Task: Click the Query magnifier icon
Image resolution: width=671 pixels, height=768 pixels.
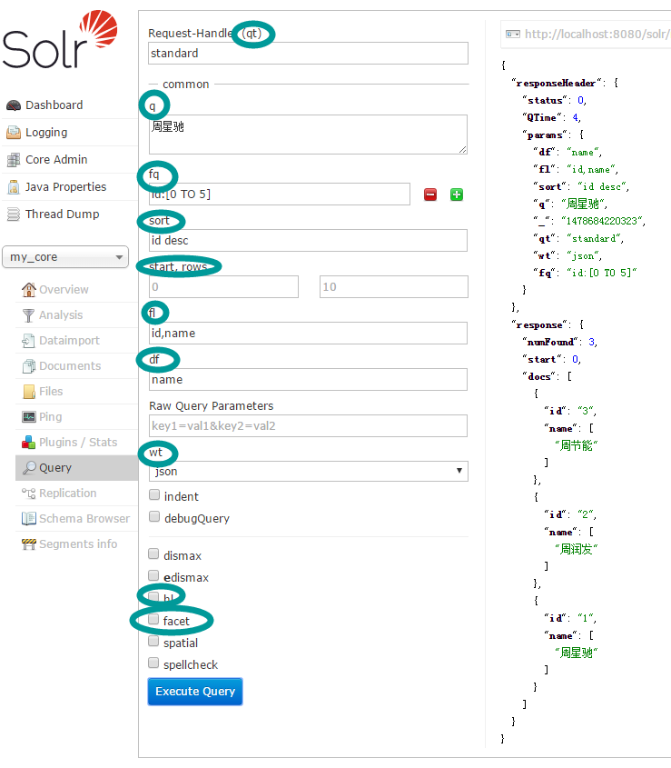Action: coord(29,468)
